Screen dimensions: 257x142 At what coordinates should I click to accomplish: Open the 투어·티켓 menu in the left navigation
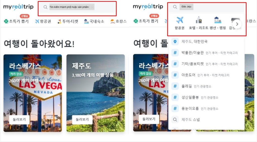click(68, 21)
